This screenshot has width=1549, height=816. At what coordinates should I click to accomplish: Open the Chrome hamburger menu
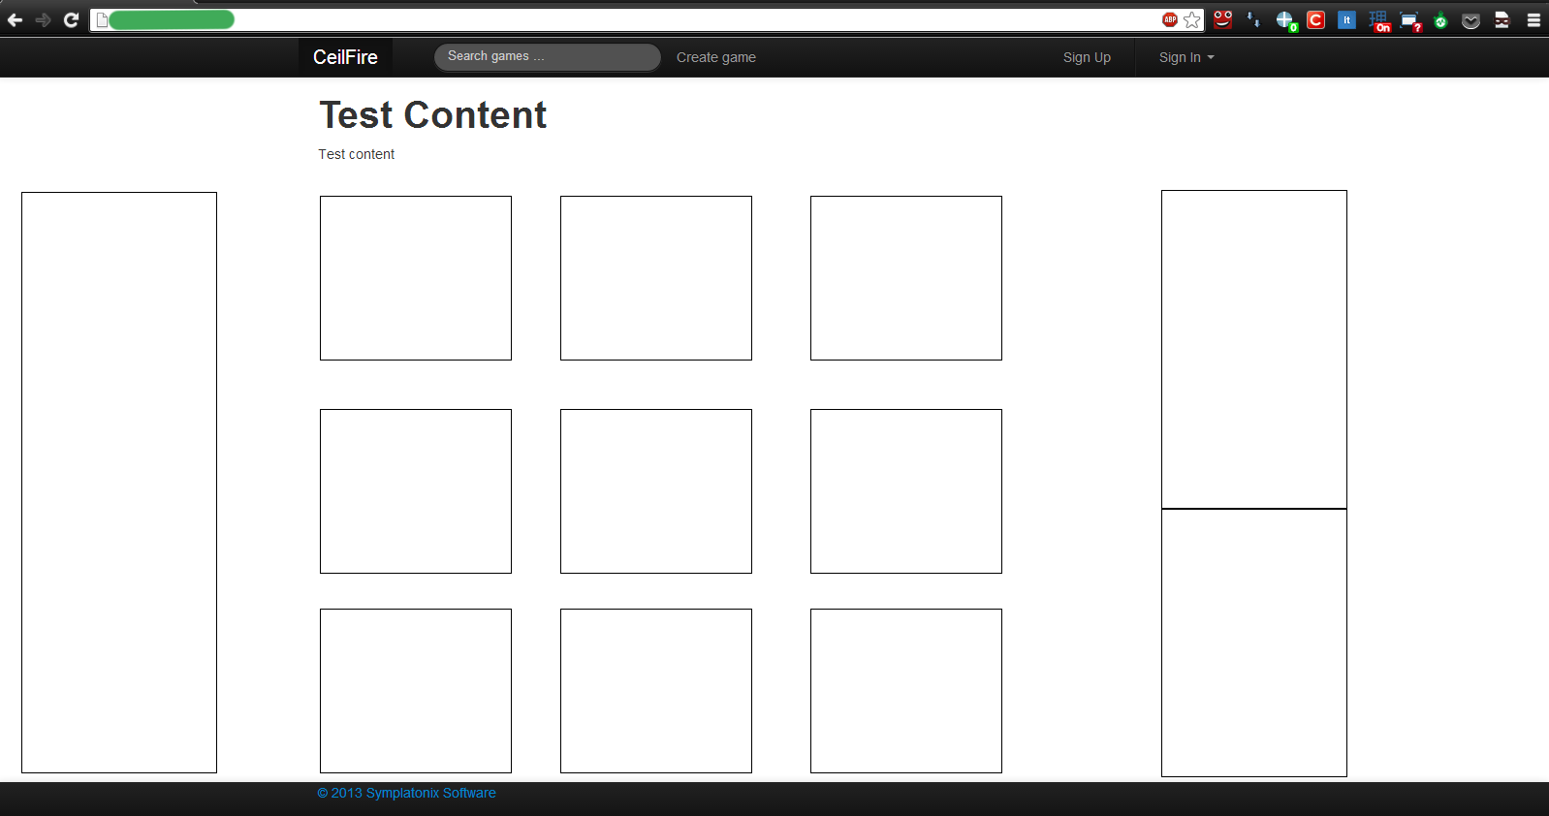(1533, 19)
